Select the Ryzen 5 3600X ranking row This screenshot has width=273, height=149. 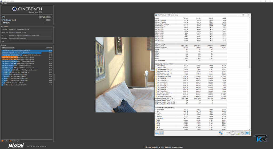pyautogui.click(x=27, y=68)
